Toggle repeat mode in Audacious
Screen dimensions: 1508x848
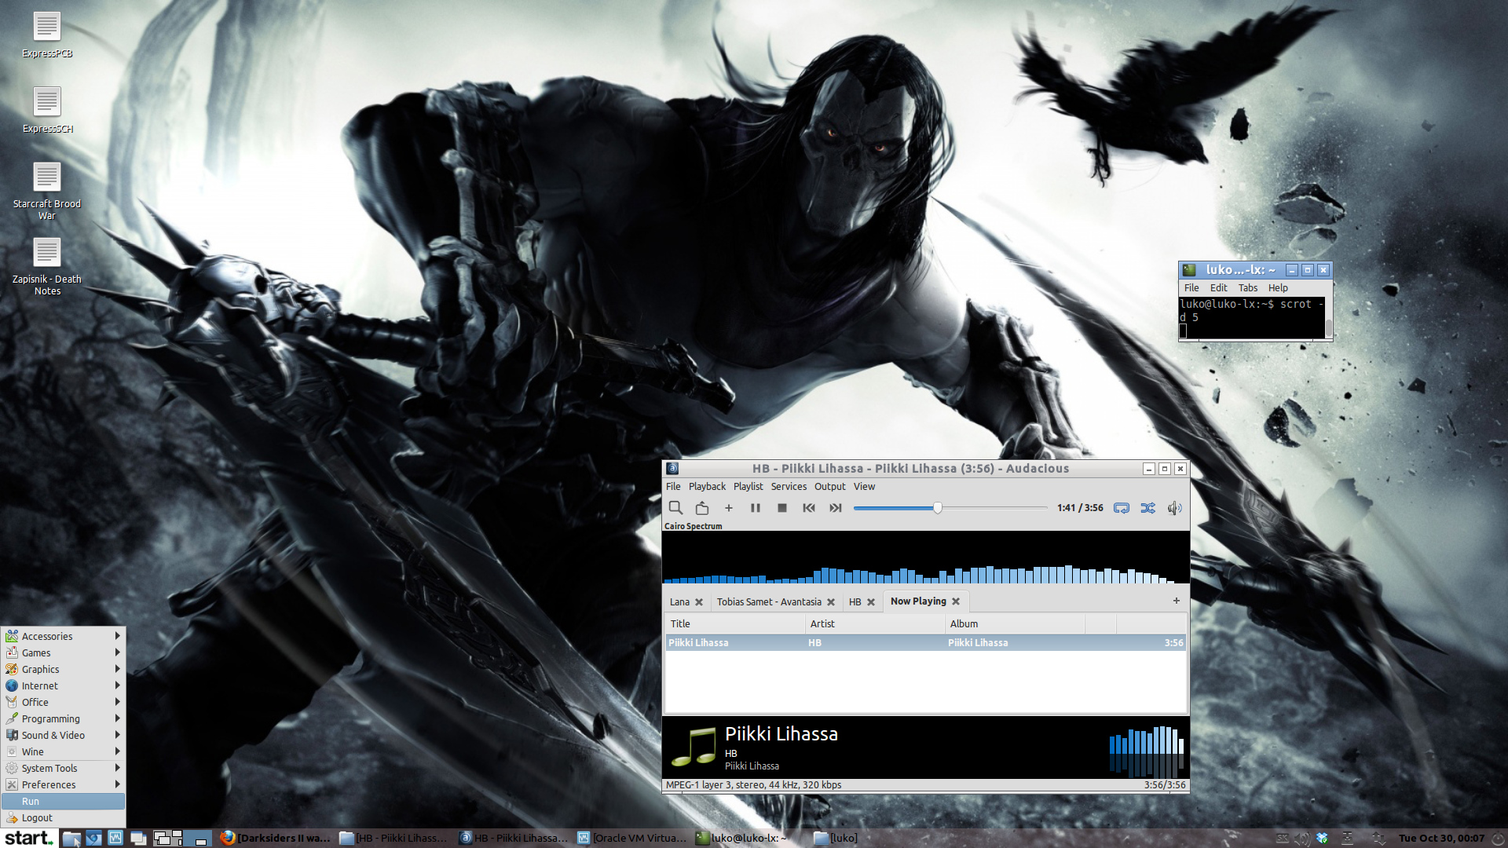pos(1122,508)
